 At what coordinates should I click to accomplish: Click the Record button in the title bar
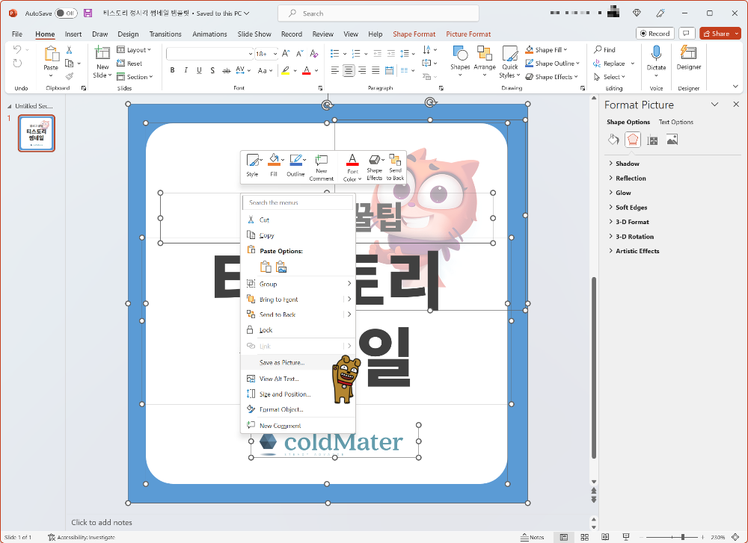click(654, 33)
